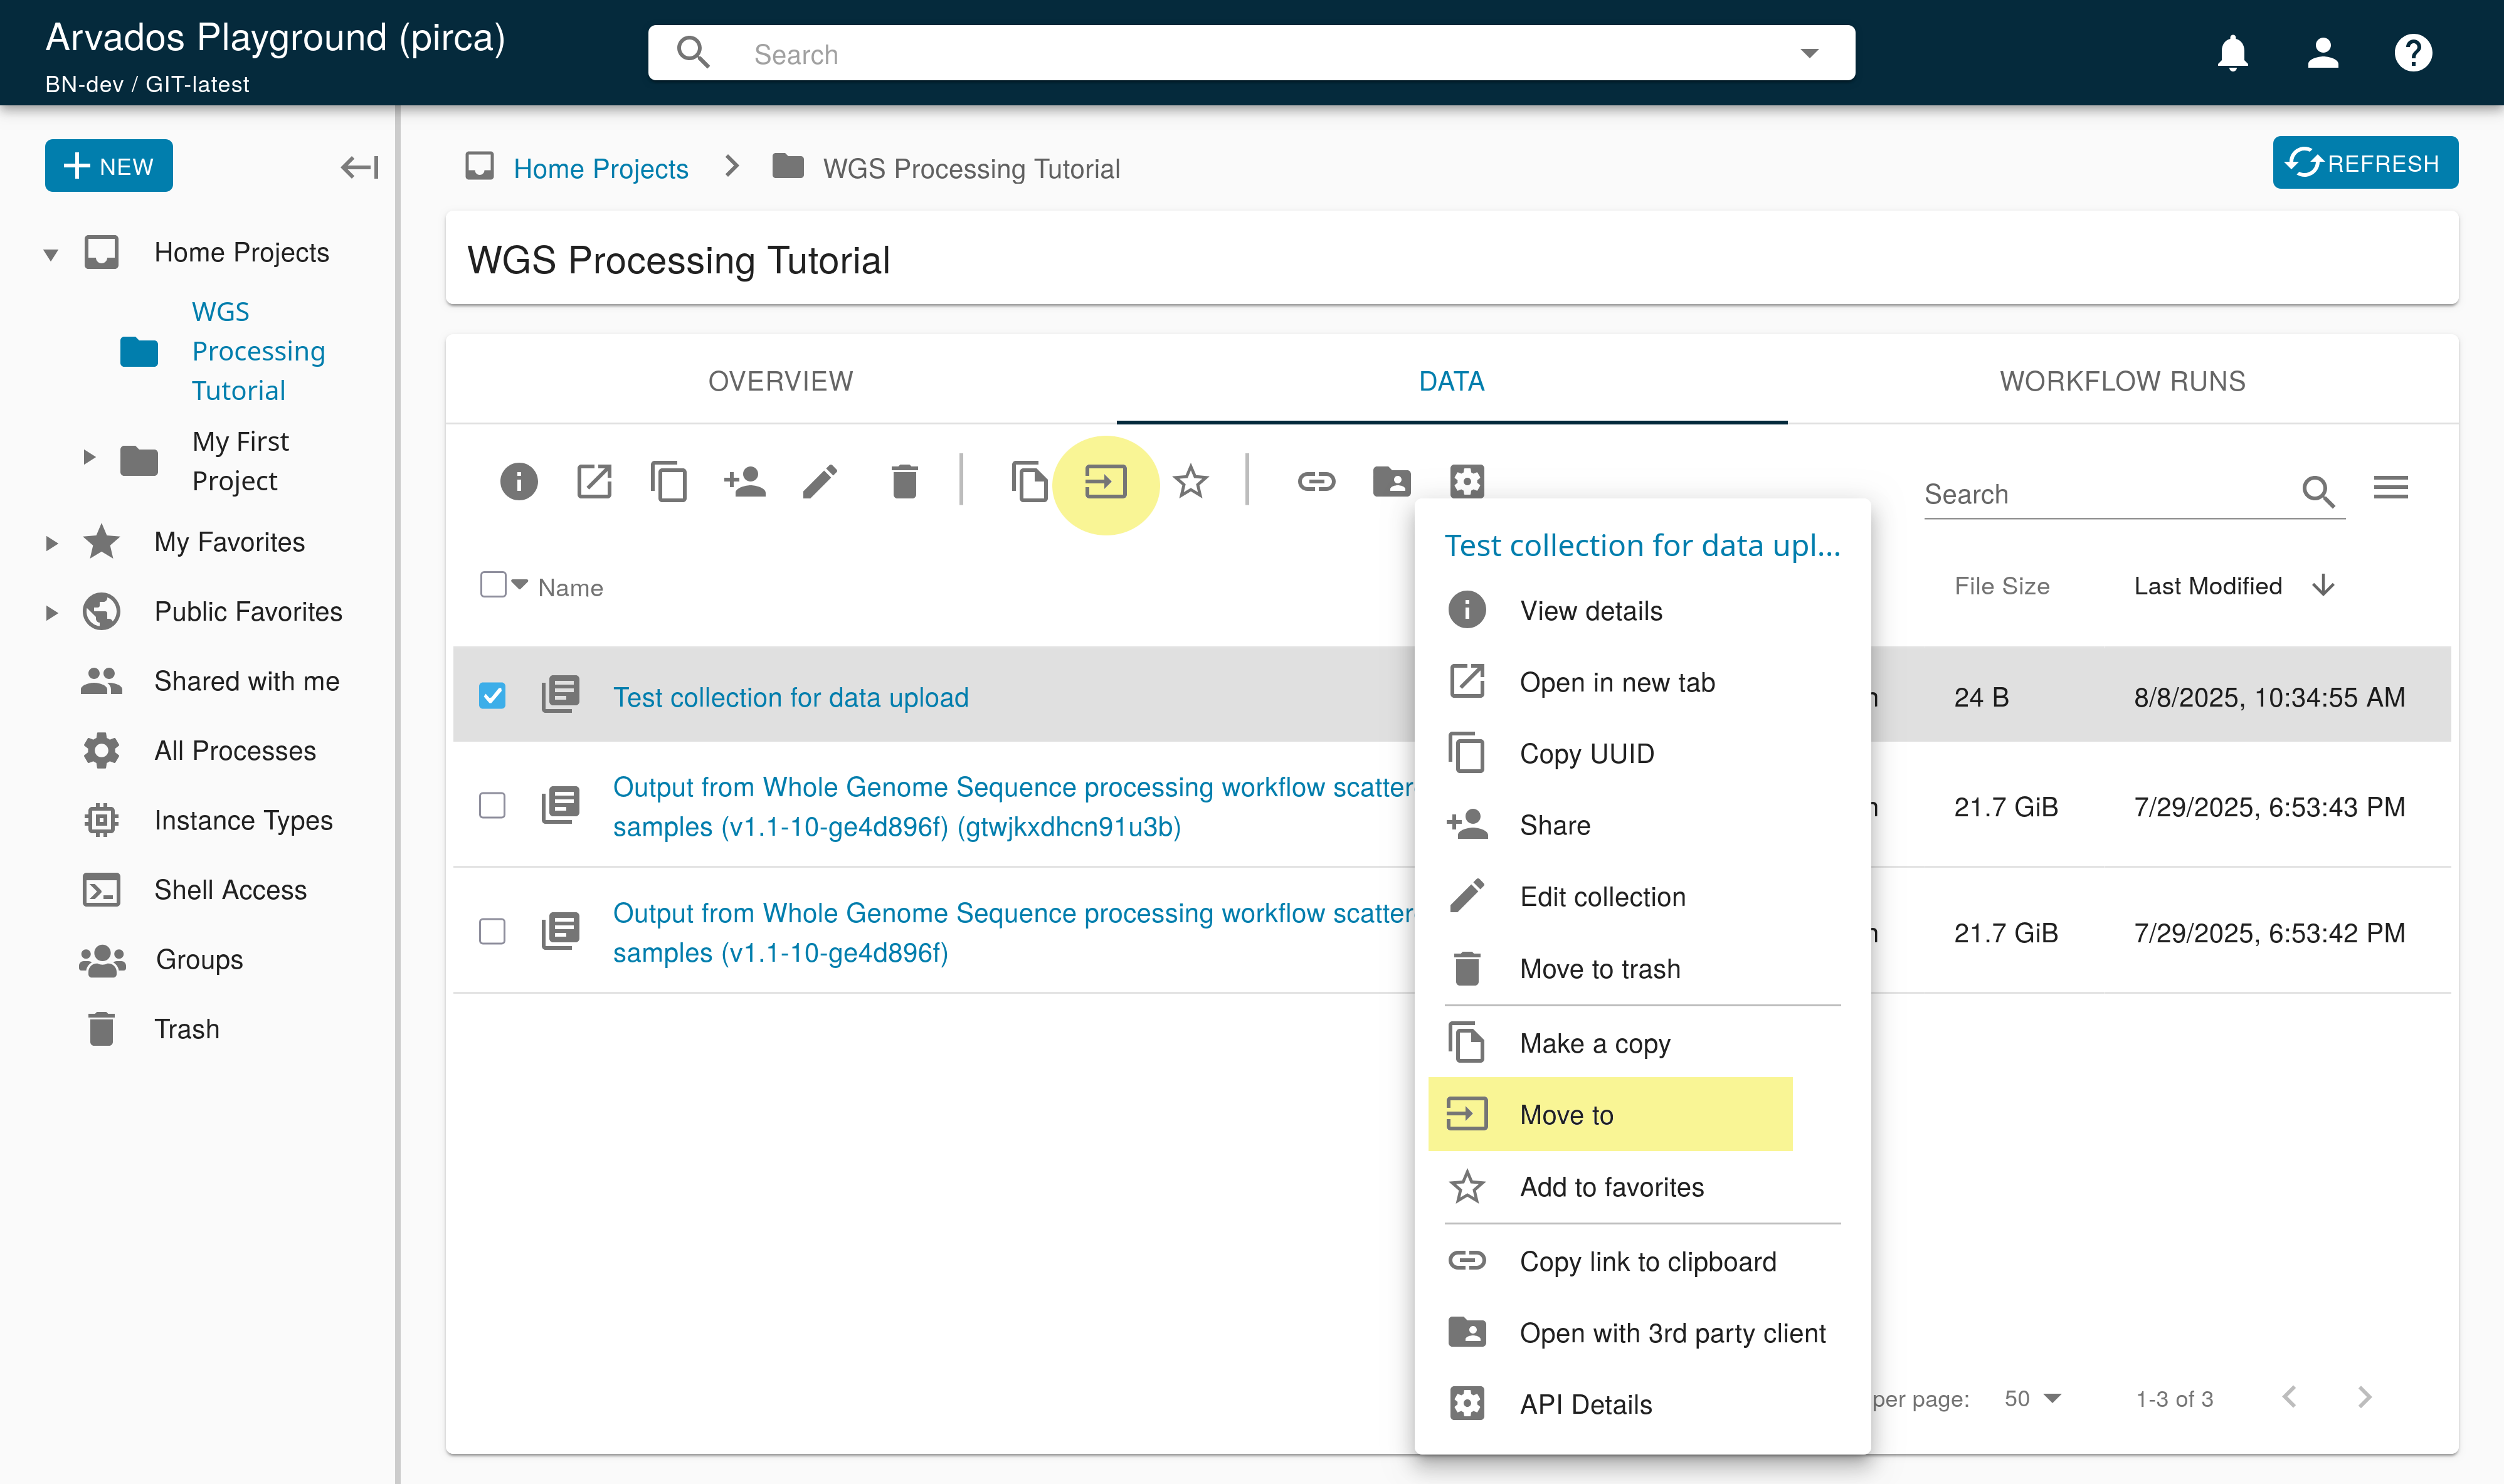Choose Make a copy from context menu

coord(1594,1043)
